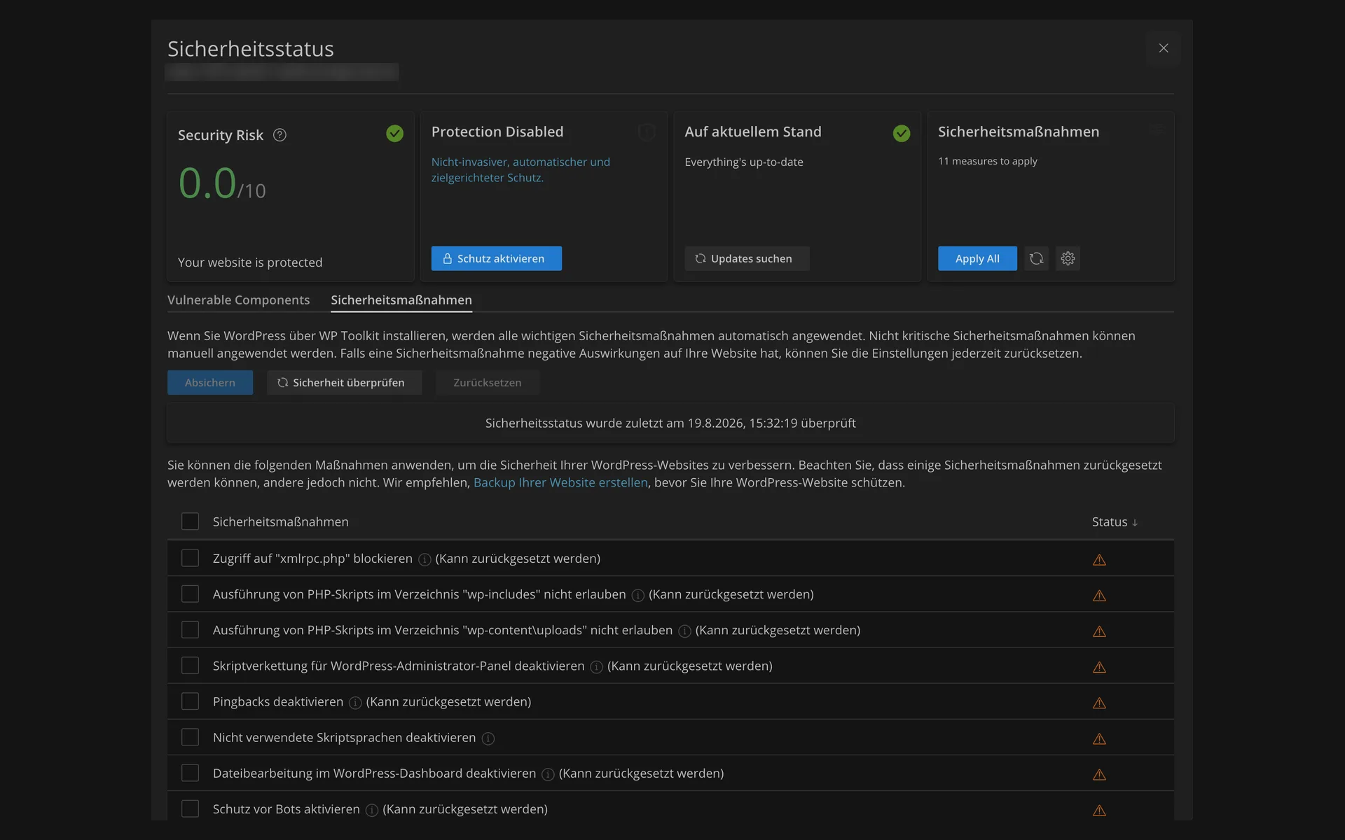
Task: Click warning triangle in Schutz vor Bots row
Action: [1099, 810]
